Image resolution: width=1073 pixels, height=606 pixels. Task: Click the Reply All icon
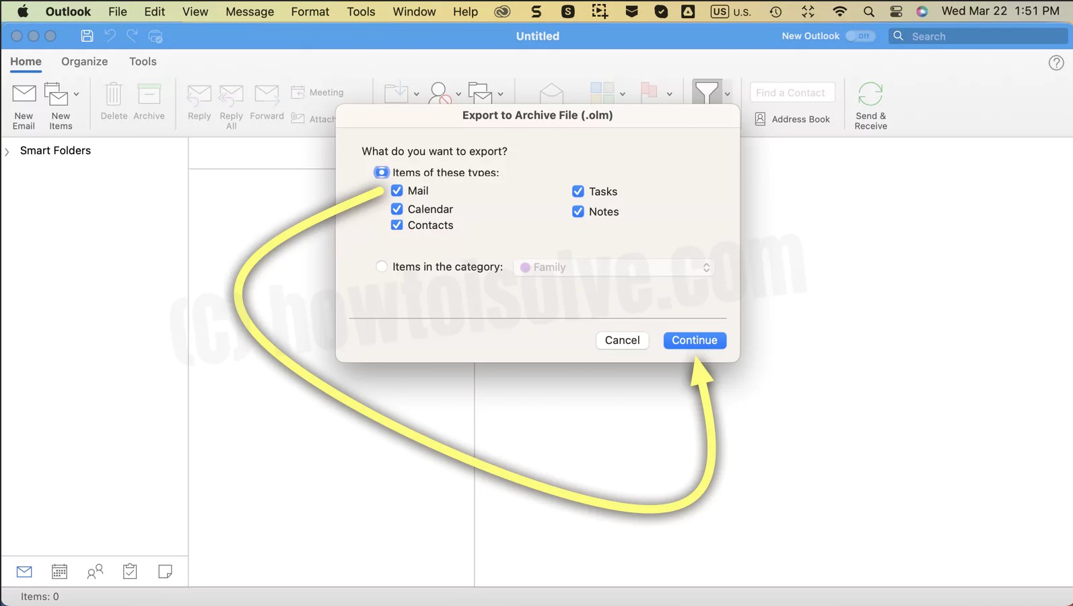pyautogui.click(x=231, y=95)
